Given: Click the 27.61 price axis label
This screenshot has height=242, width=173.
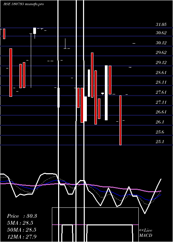Looking at the screenshot, I should pos(161,92).
